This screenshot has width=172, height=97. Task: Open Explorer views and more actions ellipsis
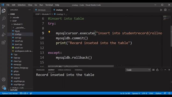(x=30, y=10)
